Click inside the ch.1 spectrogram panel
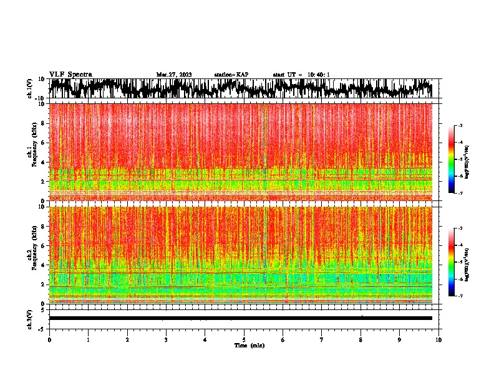 tap(241, 152)
